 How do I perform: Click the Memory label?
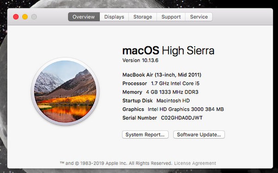point(132,92)
